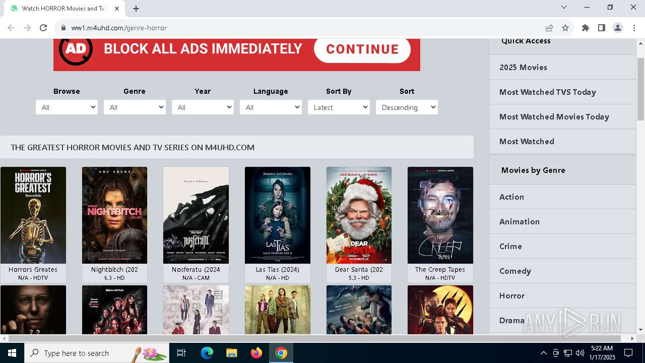The height and width of the screenshot is (363, 645).
Task: Open the Nosferatu movie poster
Action: click(196, 215)
